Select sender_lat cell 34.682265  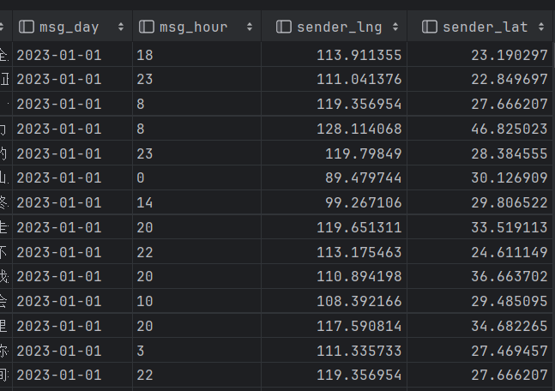pos(480,326)
